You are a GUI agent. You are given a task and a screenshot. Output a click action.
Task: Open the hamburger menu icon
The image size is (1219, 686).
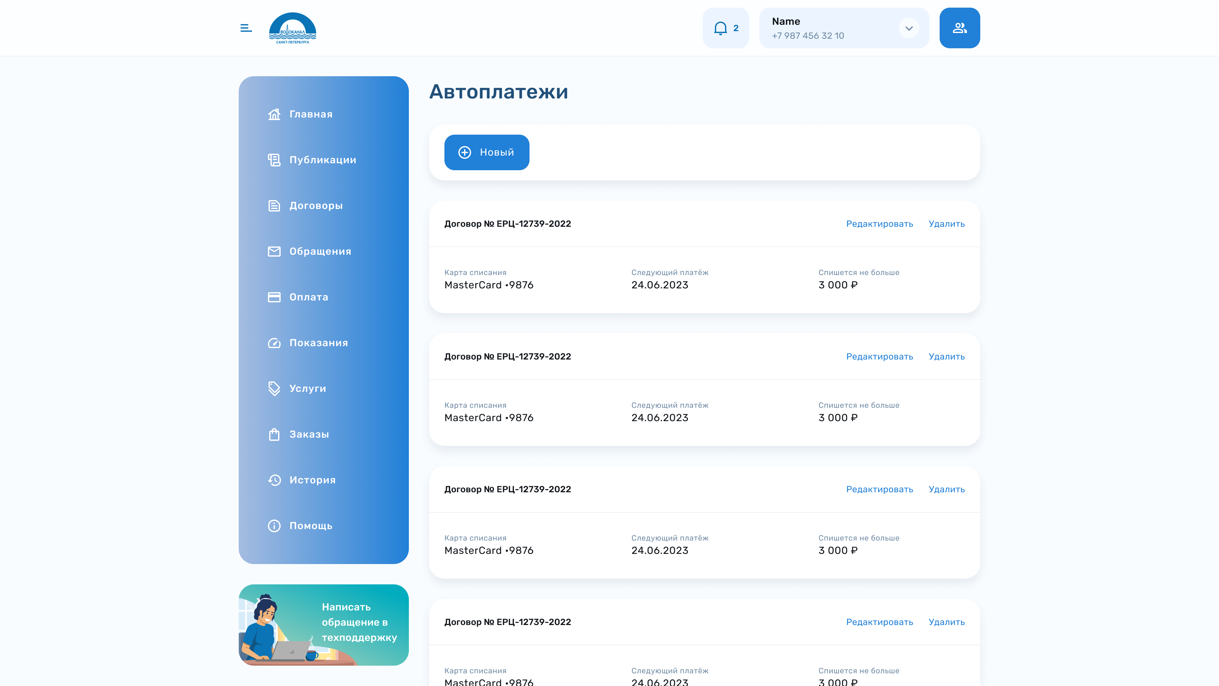coord(246,28)
